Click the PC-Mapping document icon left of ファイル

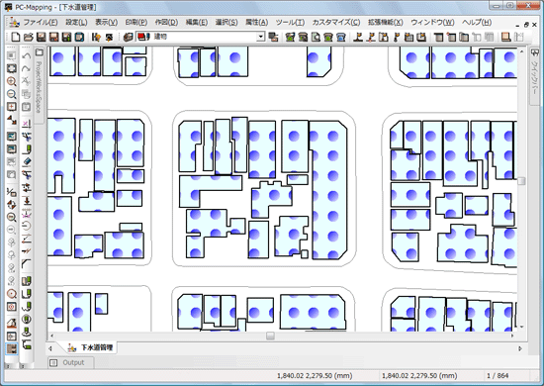click(x=14, y=22)
